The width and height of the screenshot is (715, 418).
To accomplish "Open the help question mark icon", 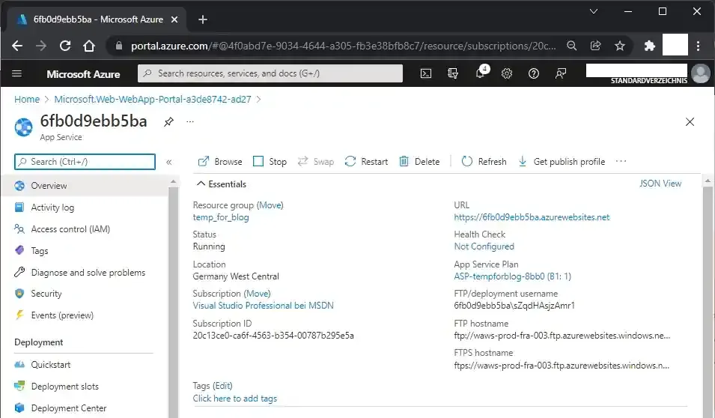I will [534, 73].
